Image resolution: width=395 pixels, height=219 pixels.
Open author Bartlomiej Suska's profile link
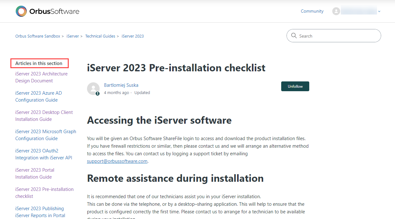pos(121,85)
